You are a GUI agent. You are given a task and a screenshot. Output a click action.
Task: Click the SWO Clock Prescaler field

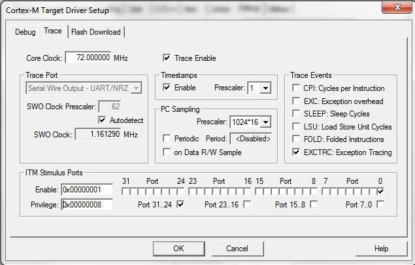[x=110, y=106]
